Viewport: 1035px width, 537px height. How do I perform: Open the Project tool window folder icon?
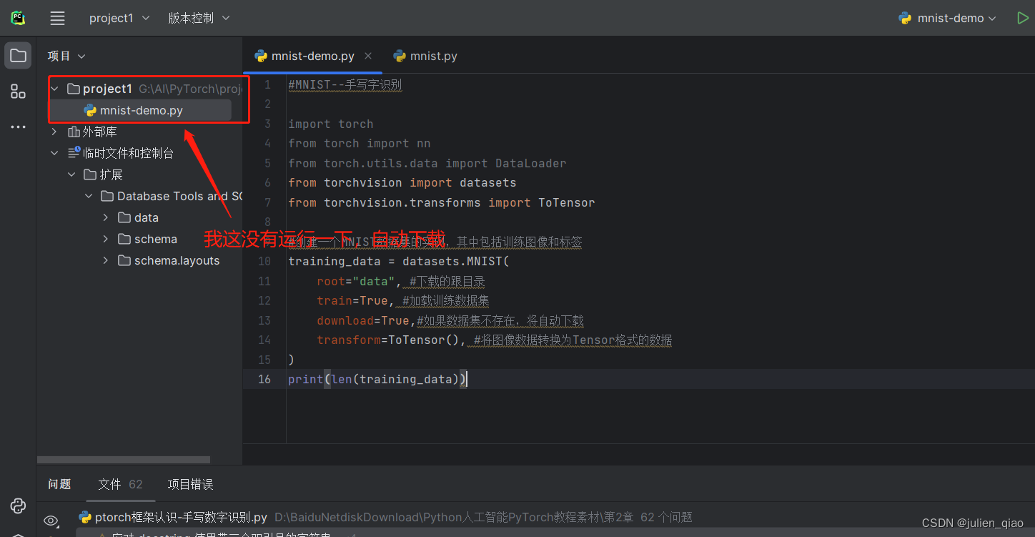pyautogui.click(x=18, y=56)
